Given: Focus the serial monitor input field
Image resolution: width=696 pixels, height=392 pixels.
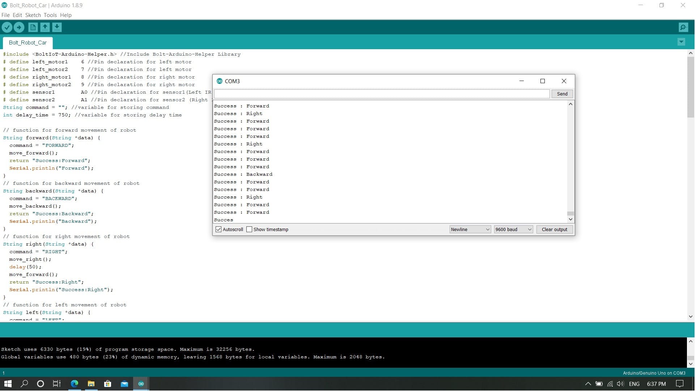Looking at the screenshot, I should tap(382, 94).
